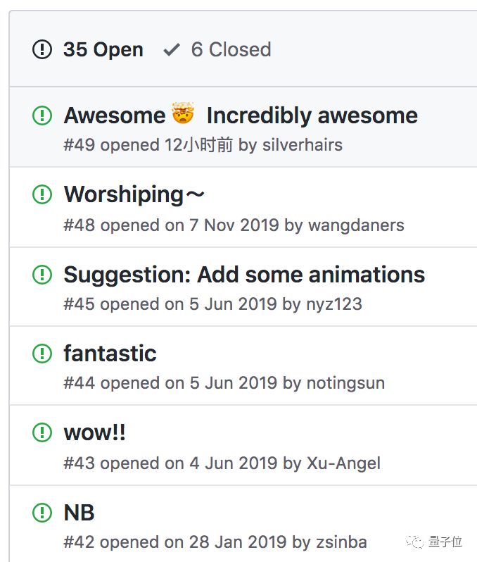Click open-issue icon beside "Worshiping~"
477x562 pixels.
pyautogui.click(x=42, y=194)
